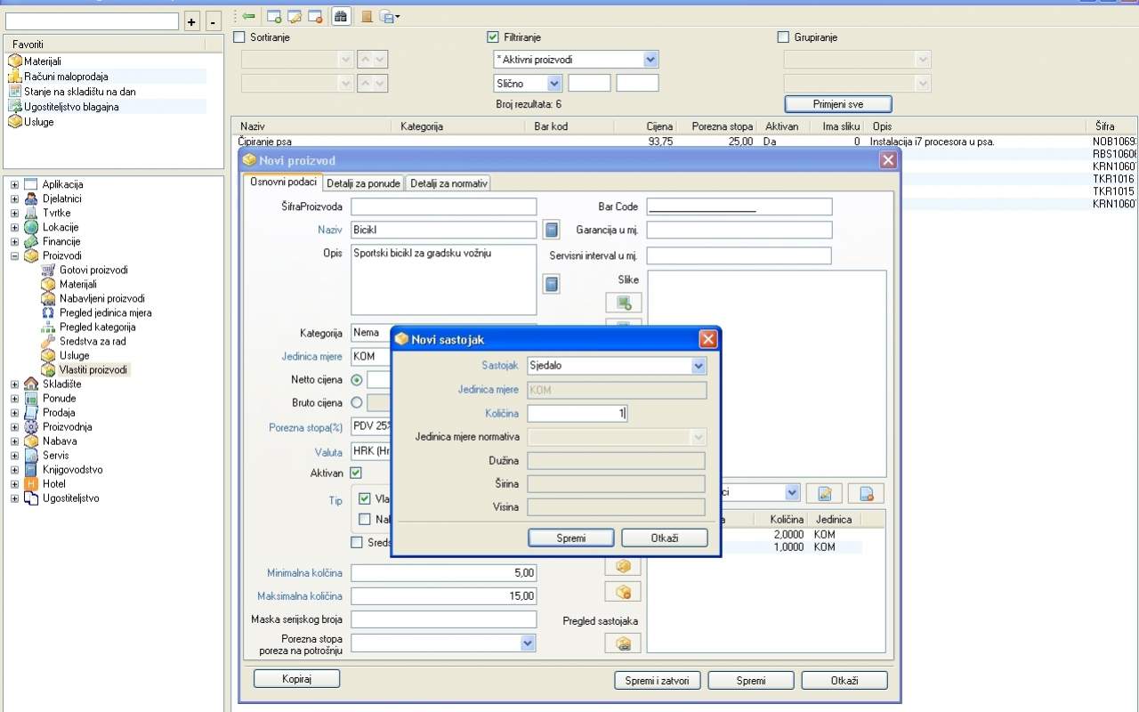Click the door exit toolbar icon

tap(367, 16)
